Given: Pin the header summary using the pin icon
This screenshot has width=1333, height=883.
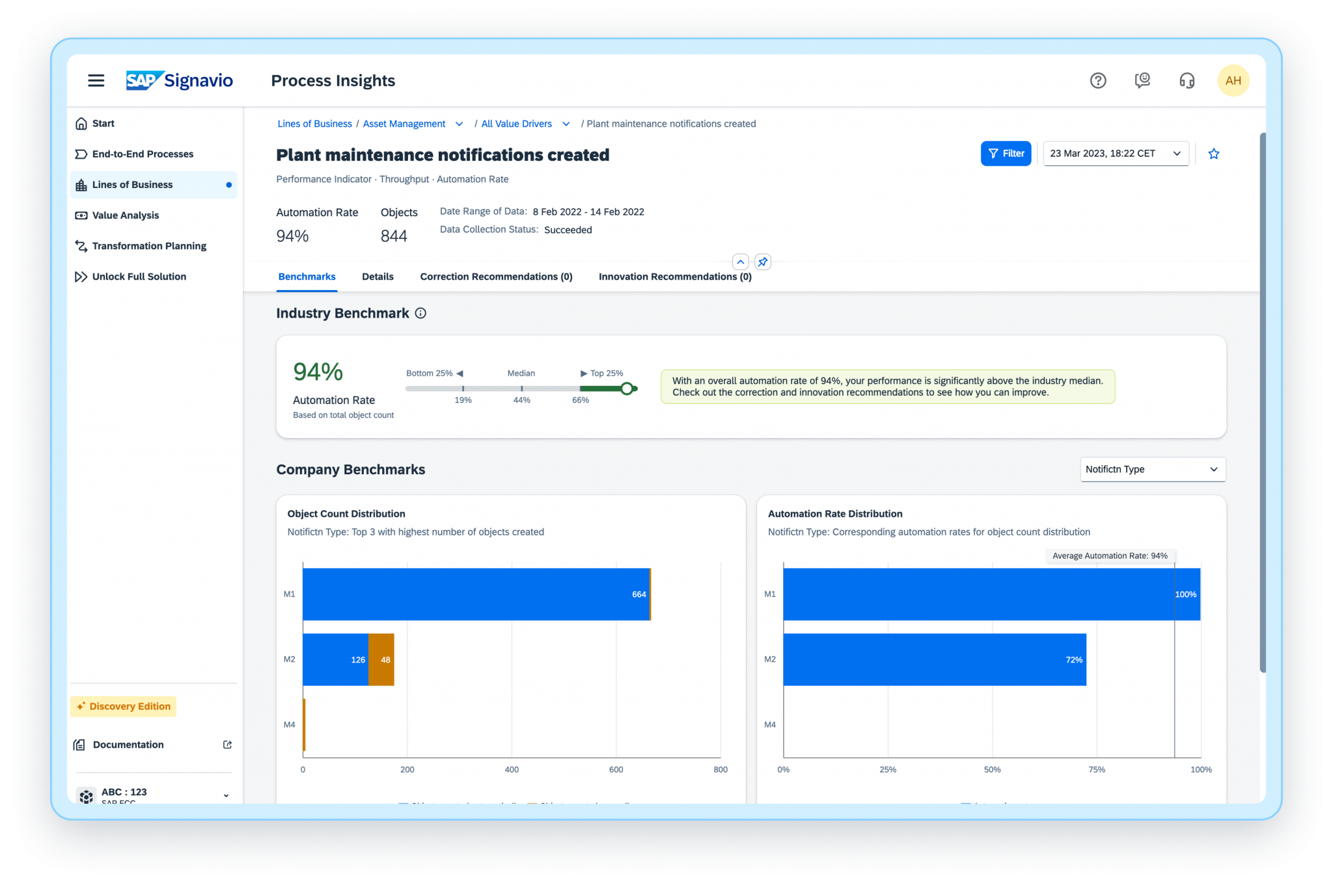Looking at the screenshot, I should coord(762,262).
